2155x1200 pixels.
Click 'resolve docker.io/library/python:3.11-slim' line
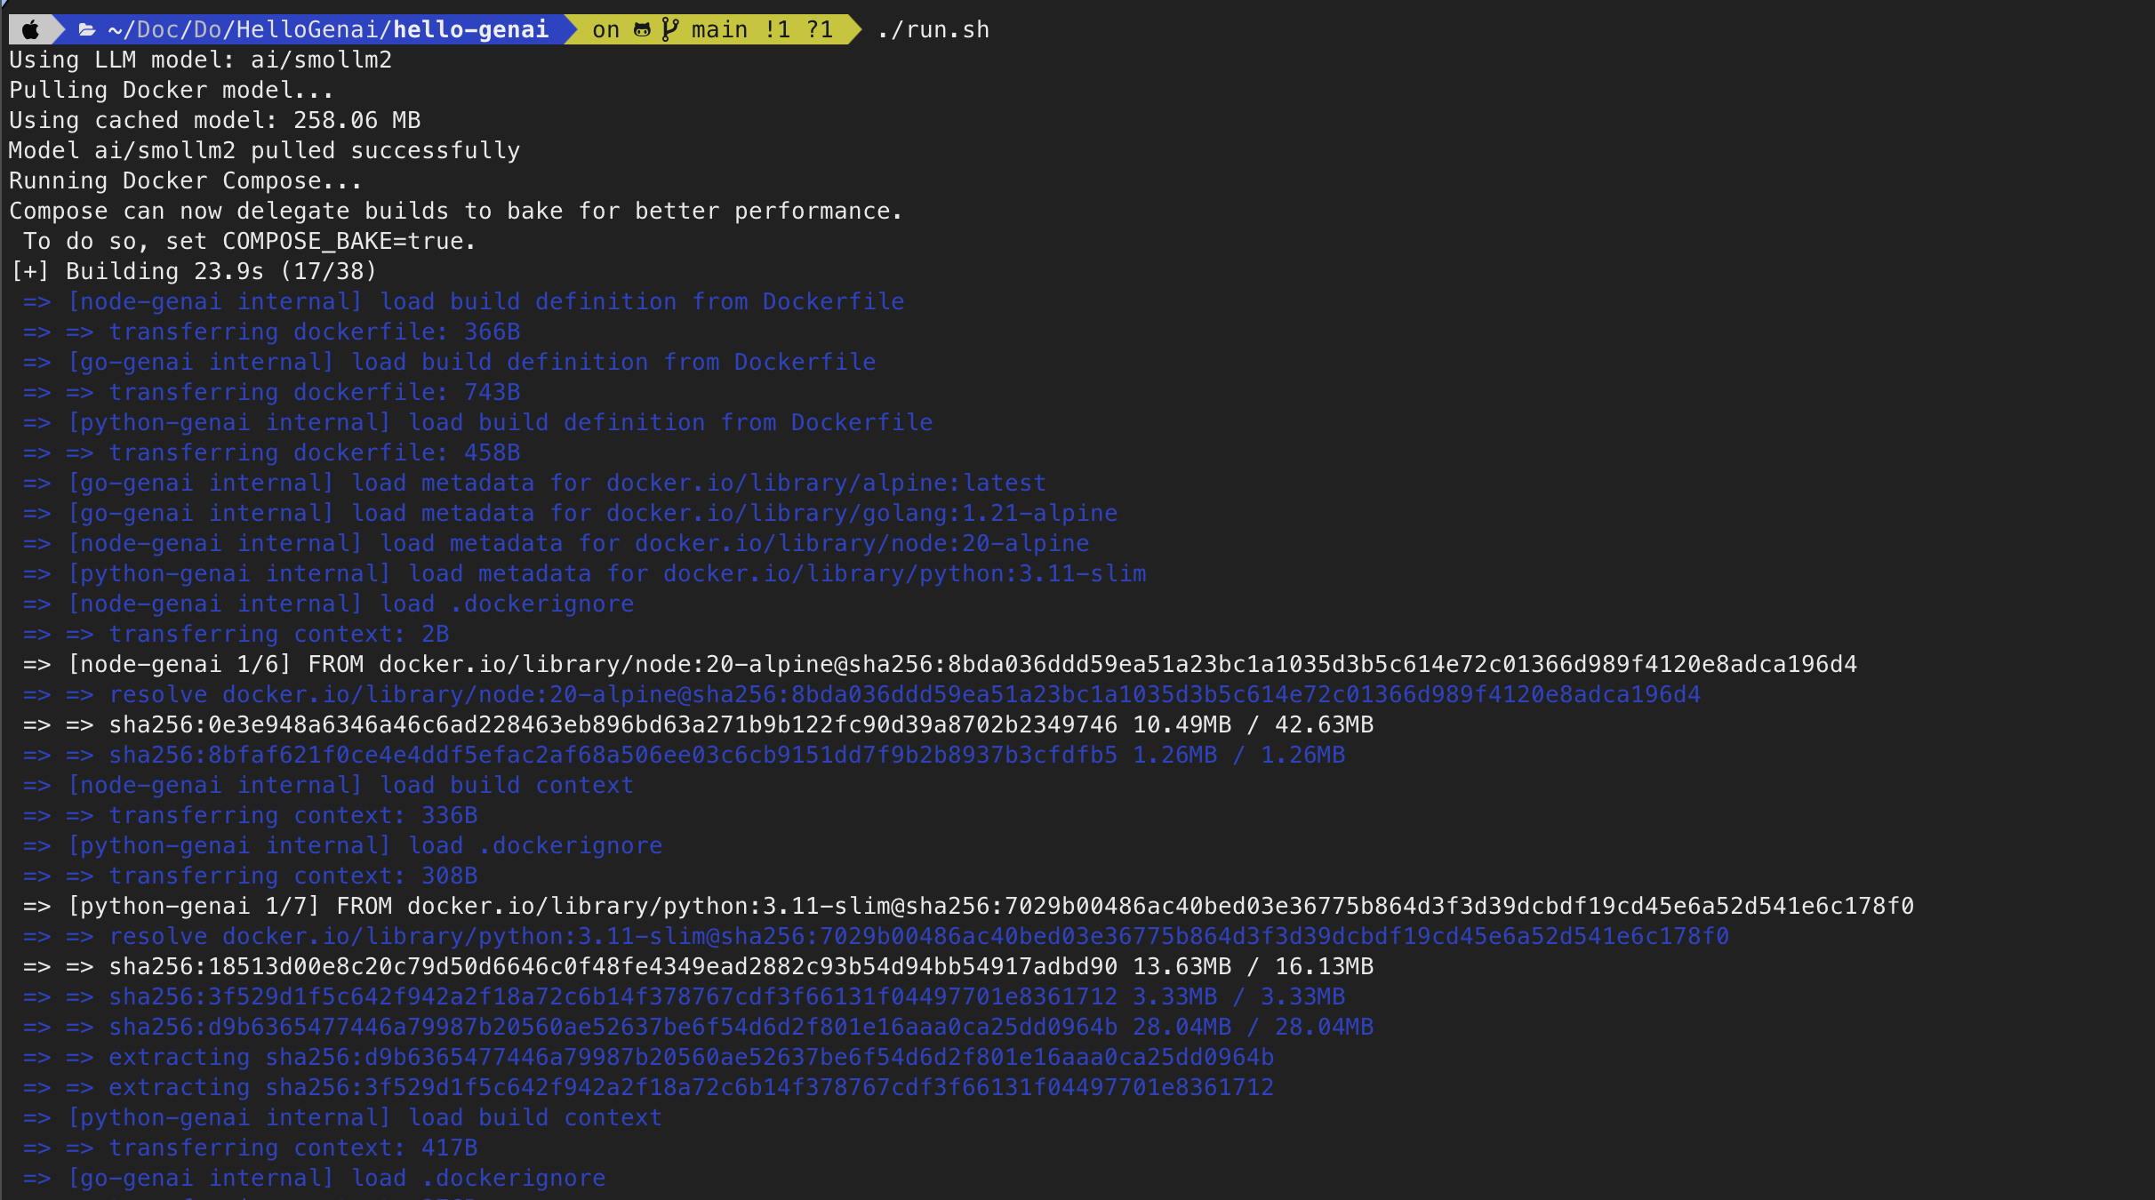(x=876, y=937)
